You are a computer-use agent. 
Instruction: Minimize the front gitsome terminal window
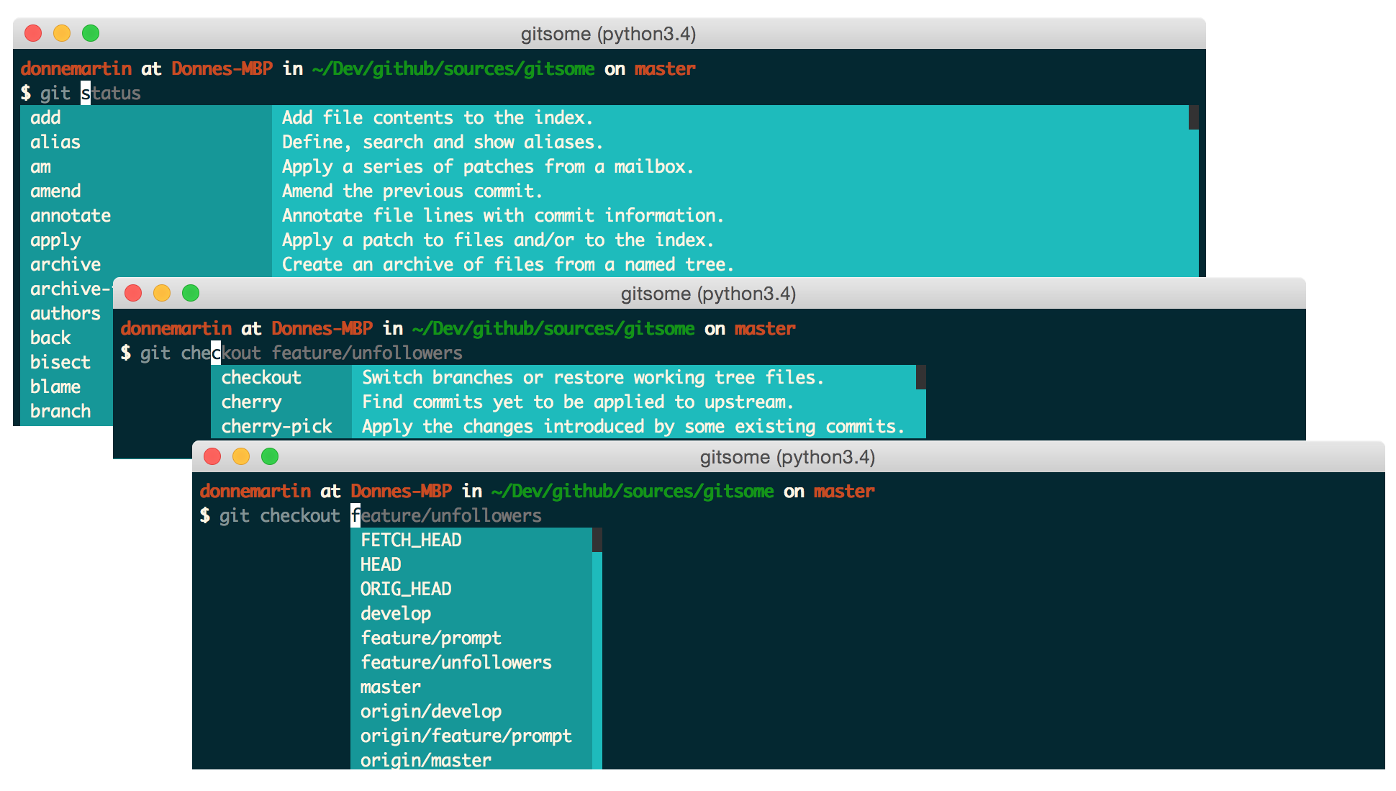coord(241,456)
